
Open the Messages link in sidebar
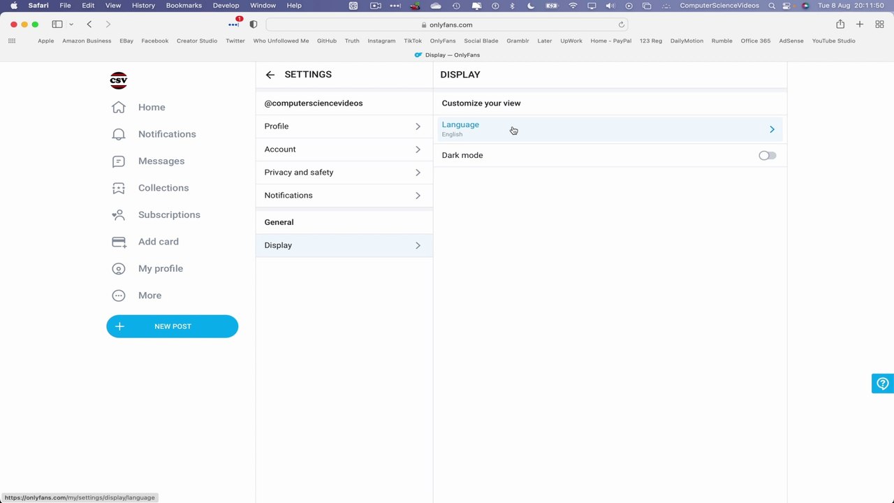point(161,161)
